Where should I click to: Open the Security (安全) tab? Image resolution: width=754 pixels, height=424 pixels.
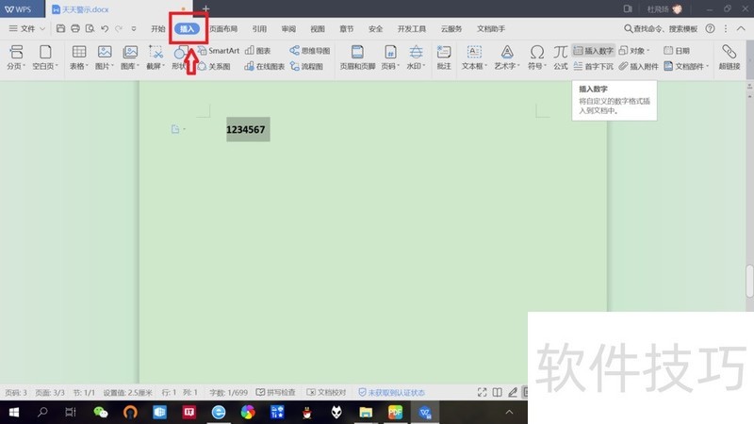pos(375,29)
